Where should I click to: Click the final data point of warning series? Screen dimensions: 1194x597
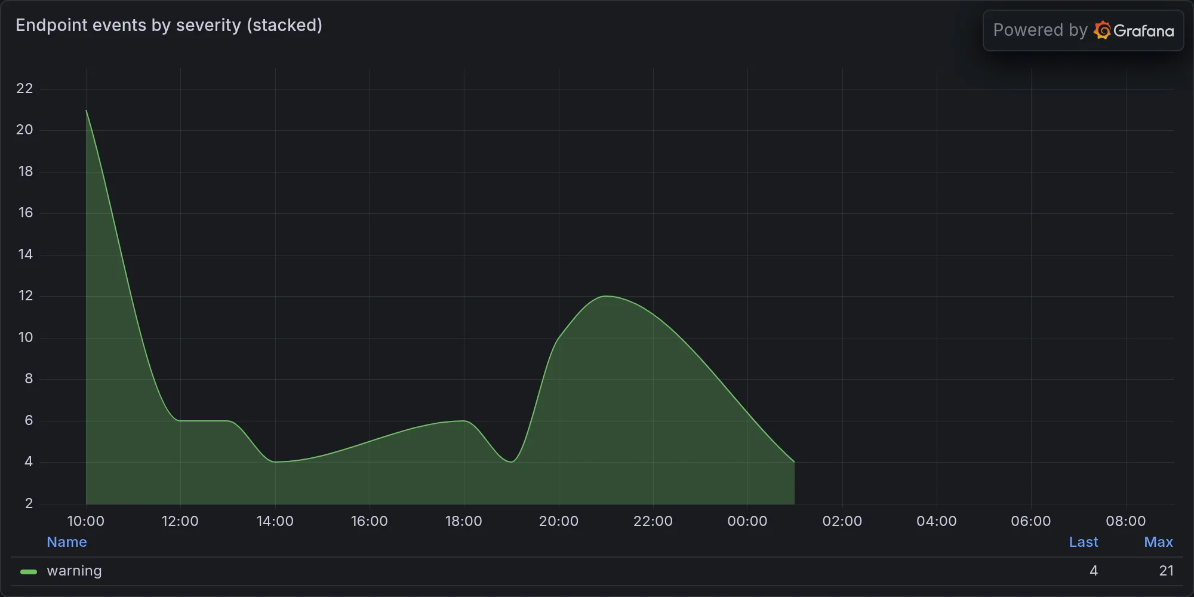coord(794,461)
